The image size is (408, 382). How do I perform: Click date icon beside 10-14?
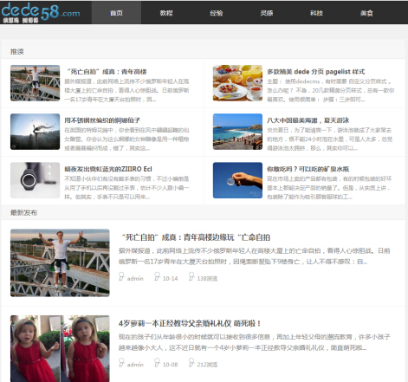pyautogui.click(x=157, y=276)
